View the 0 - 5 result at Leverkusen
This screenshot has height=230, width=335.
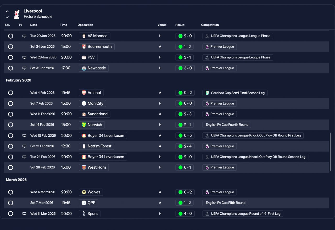[185, 136]
